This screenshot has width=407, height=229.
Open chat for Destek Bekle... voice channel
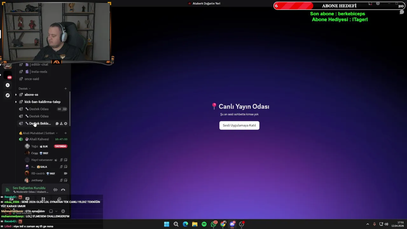click(57, 123)
